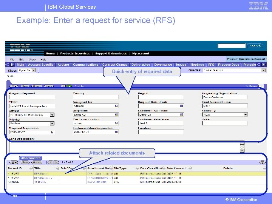The width and height of the screenshot is (272, 204).
Task: Click Save in RFS form toolbar
Action: pyautogui.click(x=49, y=86)
